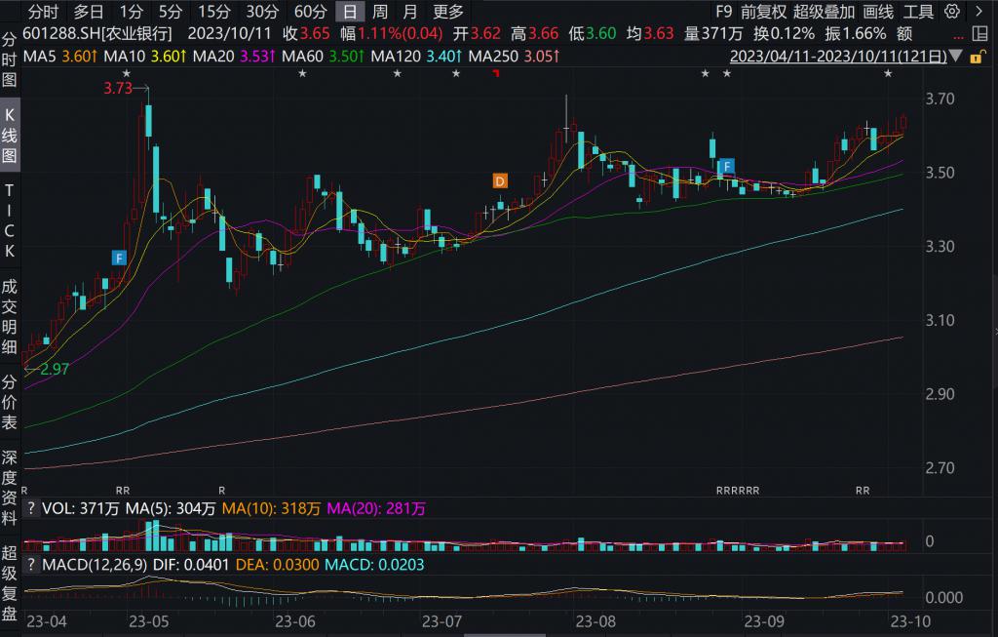This screenshot has height=637, width=998.
Task: Open the 画线 drawing tools
Action: pyautogui.click(x=878, y=12)
